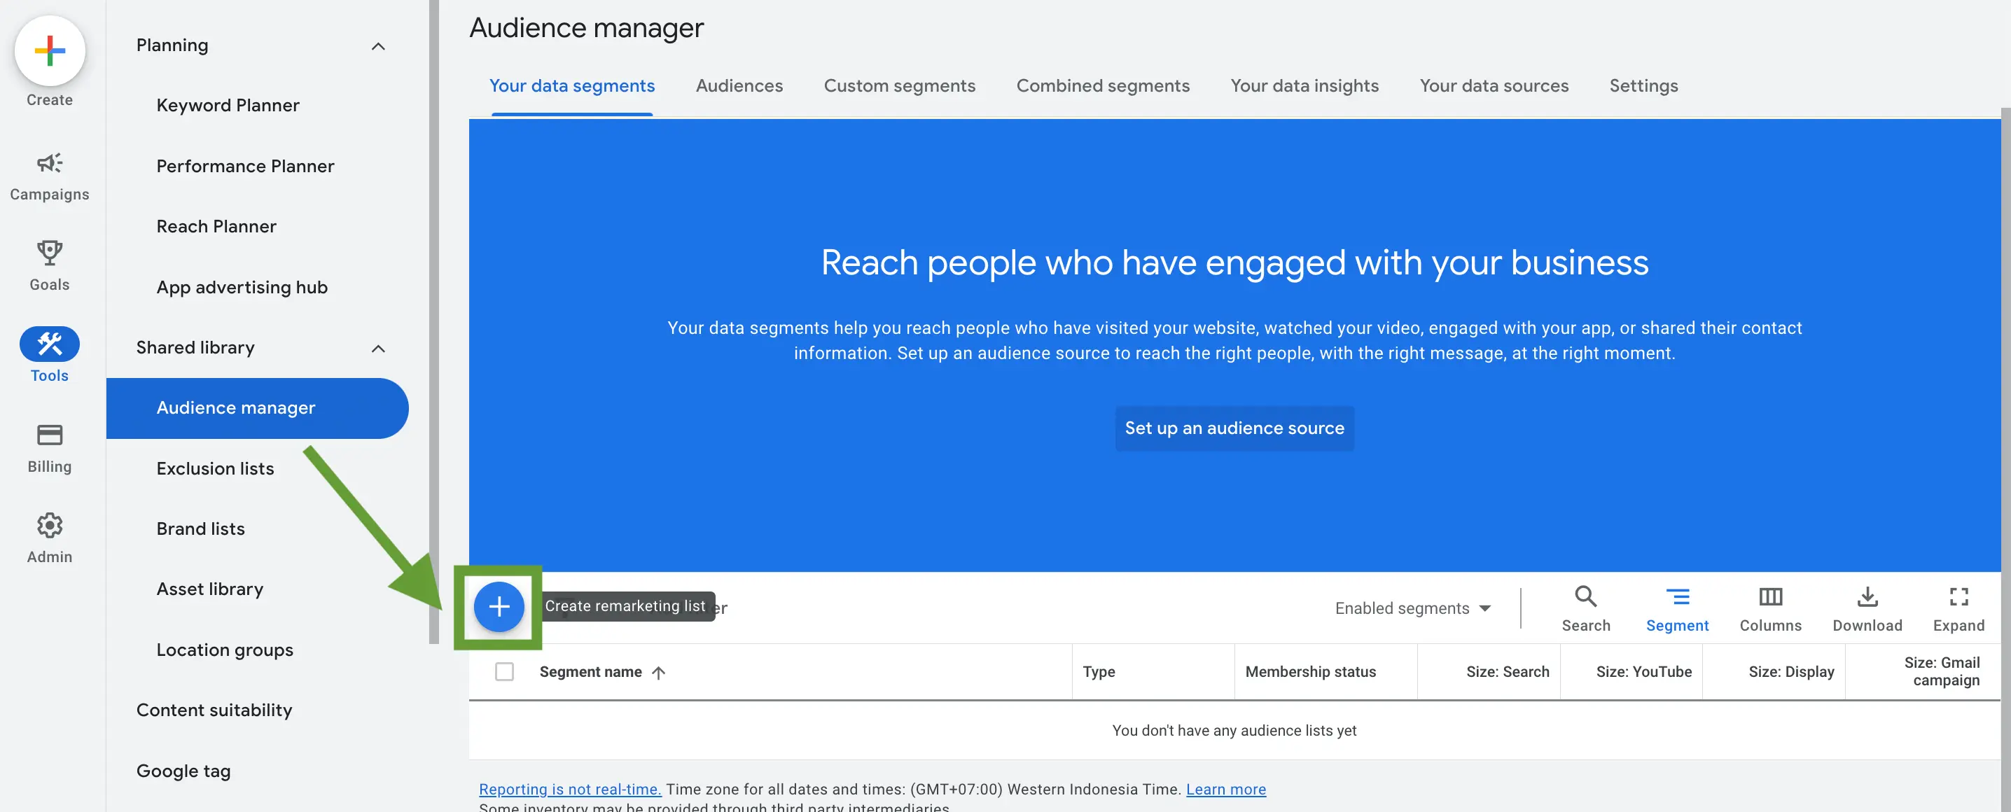Viewport: 2011px width, 812px height.
Task: Switch to Your data segments tab
Action: tap(571, 86)
